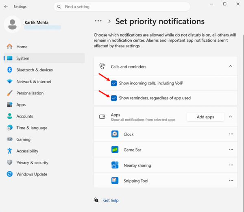This screenshot has height=212, width=244.
Task: Open the Get help link
Action: pos(111,200)
